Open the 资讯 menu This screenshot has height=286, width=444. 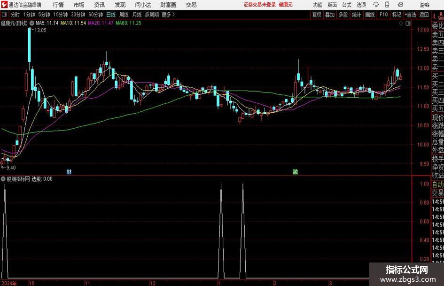point(100,5)
